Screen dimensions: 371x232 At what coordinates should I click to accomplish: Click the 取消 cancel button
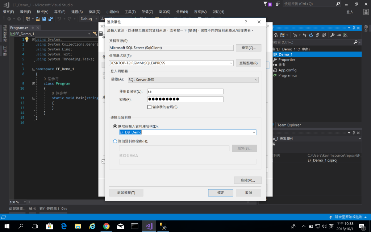(x=249, y=193)
